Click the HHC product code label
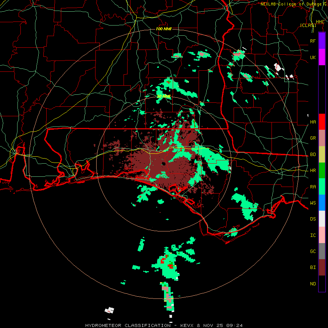The width and height of the screenshot is (328, 328). coord(320,22)
